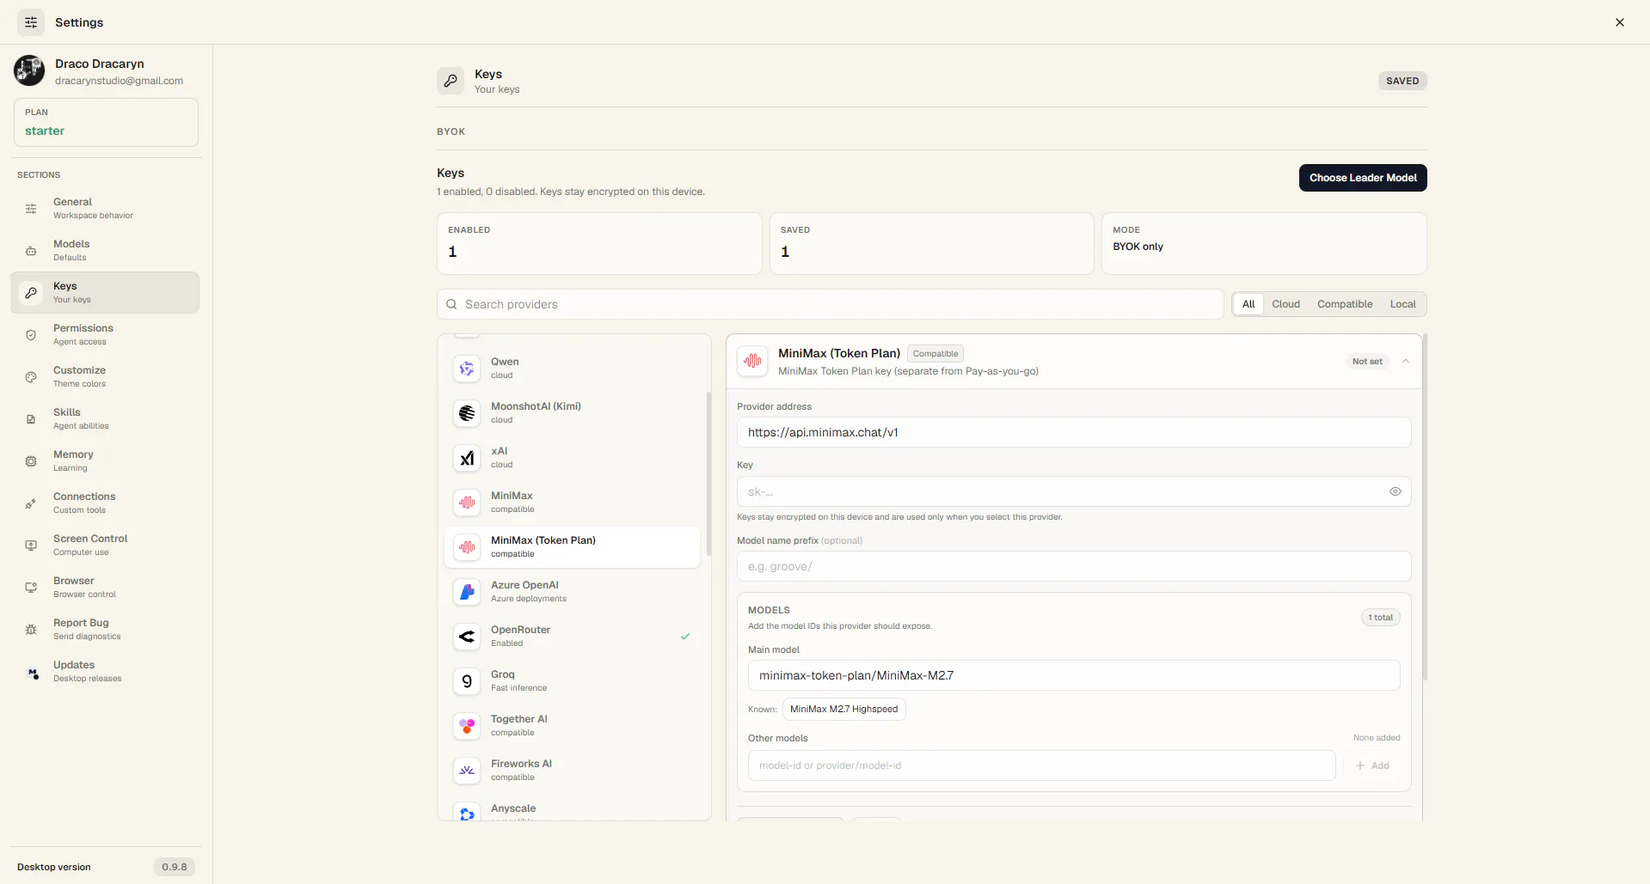Select the Together AI provider logo
1650x884 pixels.
pos(467,726)
